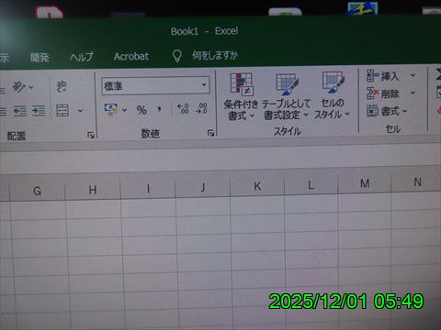Screen dimensions: 441x330
Task: Open the ヘルプ help tab
Action: [x=81, y=57]
